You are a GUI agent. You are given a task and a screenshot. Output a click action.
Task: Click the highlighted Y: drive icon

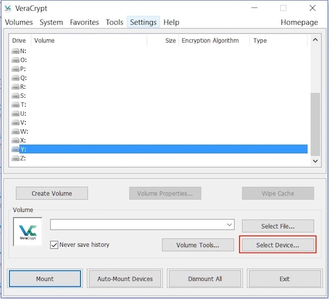point(15,149)
